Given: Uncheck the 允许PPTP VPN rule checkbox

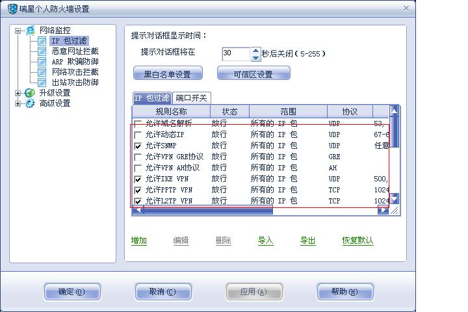Looking at the screenshot, I should tap(138, 190).
